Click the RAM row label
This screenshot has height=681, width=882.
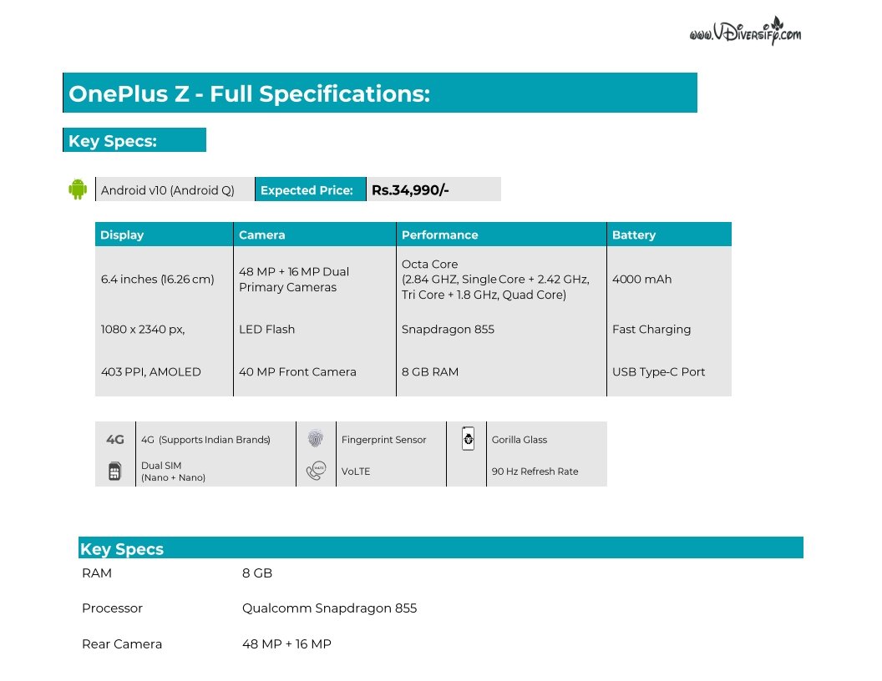[97, 573]
